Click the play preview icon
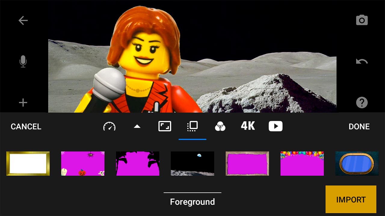This screenshot has height=216, width=385. pos(275,126)
